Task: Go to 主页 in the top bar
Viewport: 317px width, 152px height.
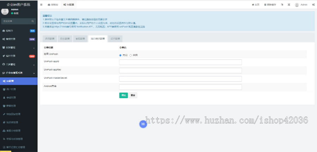Action: [256, 5]
